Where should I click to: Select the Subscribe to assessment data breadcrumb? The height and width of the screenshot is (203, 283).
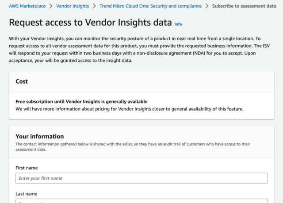[x=244, y=6]
